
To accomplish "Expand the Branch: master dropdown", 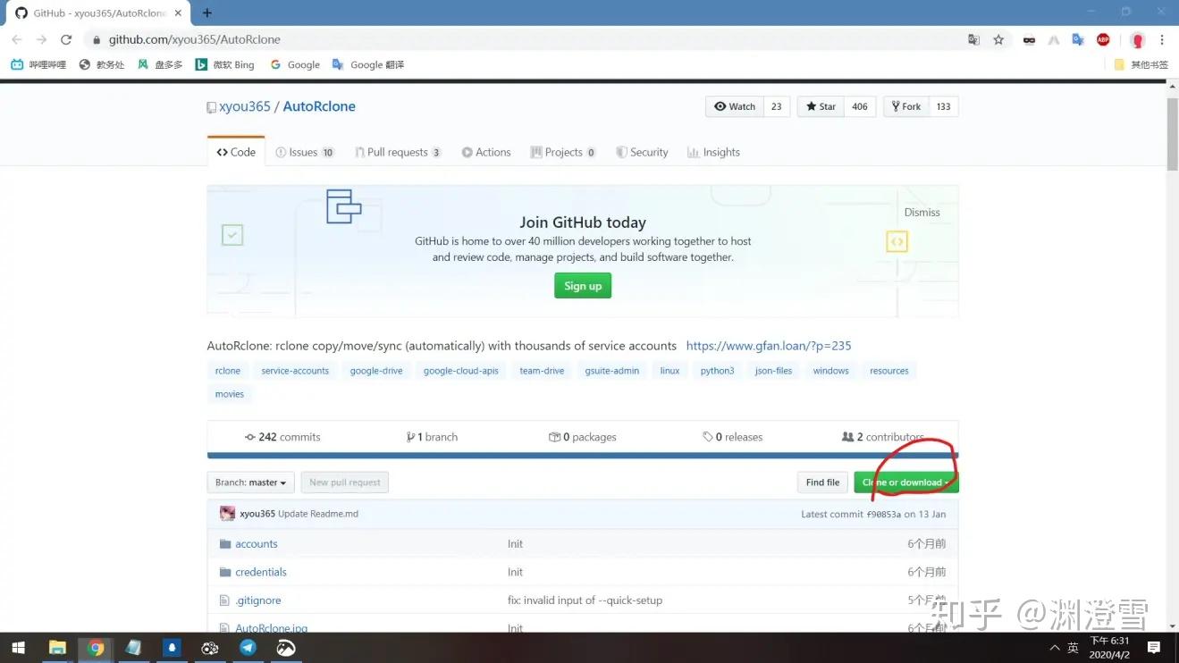I will point(250,483).
